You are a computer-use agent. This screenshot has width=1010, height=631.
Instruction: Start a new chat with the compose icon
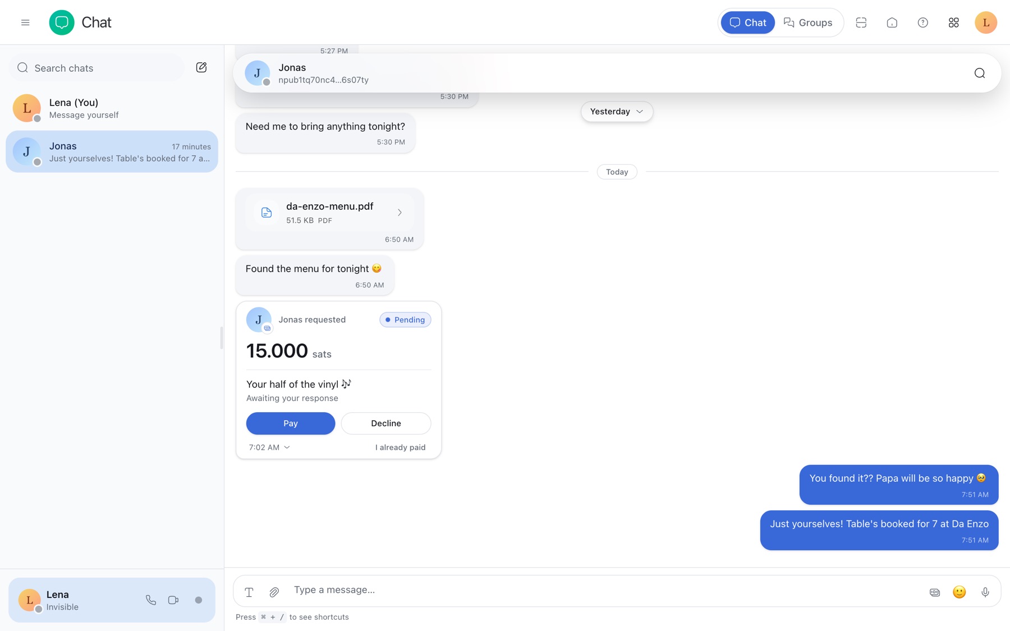[201, 68]
